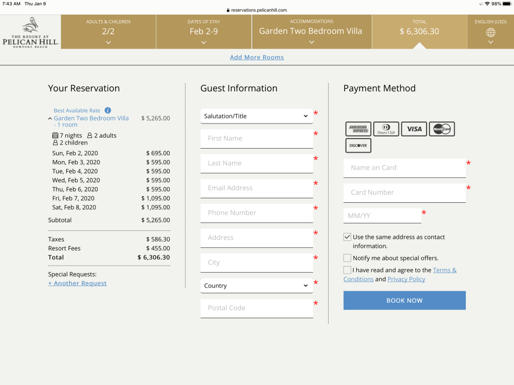Open the Adults & Children tab
Image resolution: width=514 pixels, height=385 pixels.
(x=108, y=32)
